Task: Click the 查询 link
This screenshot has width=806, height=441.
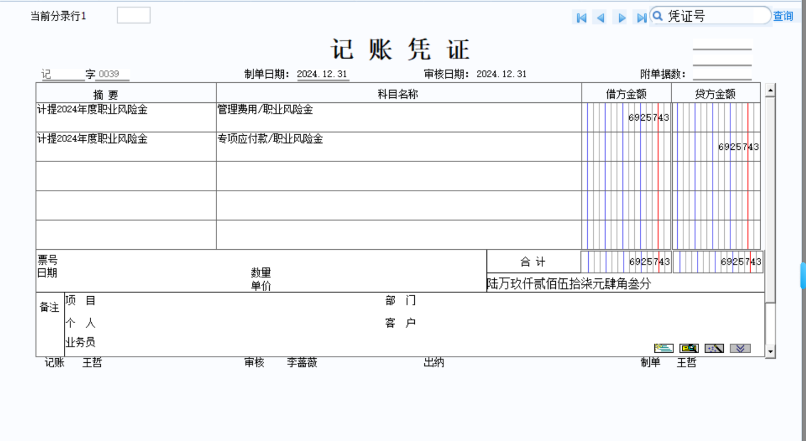Action: coord(783,16)
